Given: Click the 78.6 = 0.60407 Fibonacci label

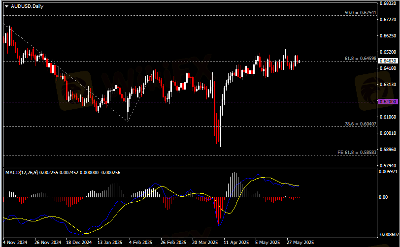Looking at the screenshot, I should click(x=360, y=124).
